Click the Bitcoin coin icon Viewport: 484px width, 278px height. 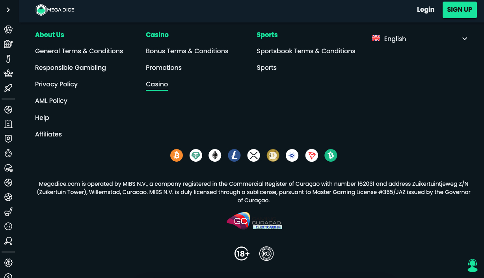coord(177,155)
